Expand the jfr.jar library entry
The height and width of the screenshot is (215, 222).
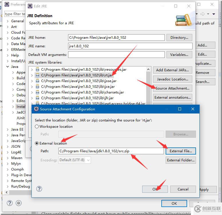click(x=32, y=98)
